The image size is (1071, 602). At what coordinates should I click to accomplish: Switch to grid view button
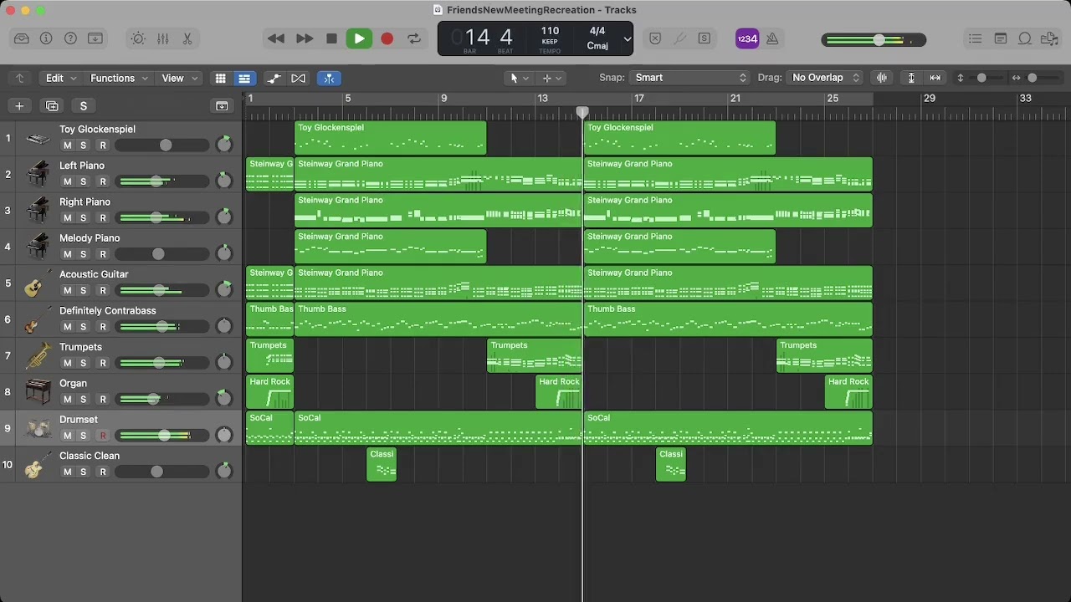click(220, 78)
